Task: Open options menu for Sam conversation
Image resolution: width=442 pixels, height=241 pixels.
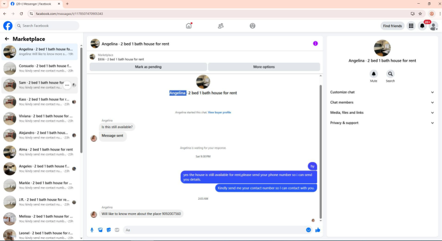Action: (x=67, y=85)
